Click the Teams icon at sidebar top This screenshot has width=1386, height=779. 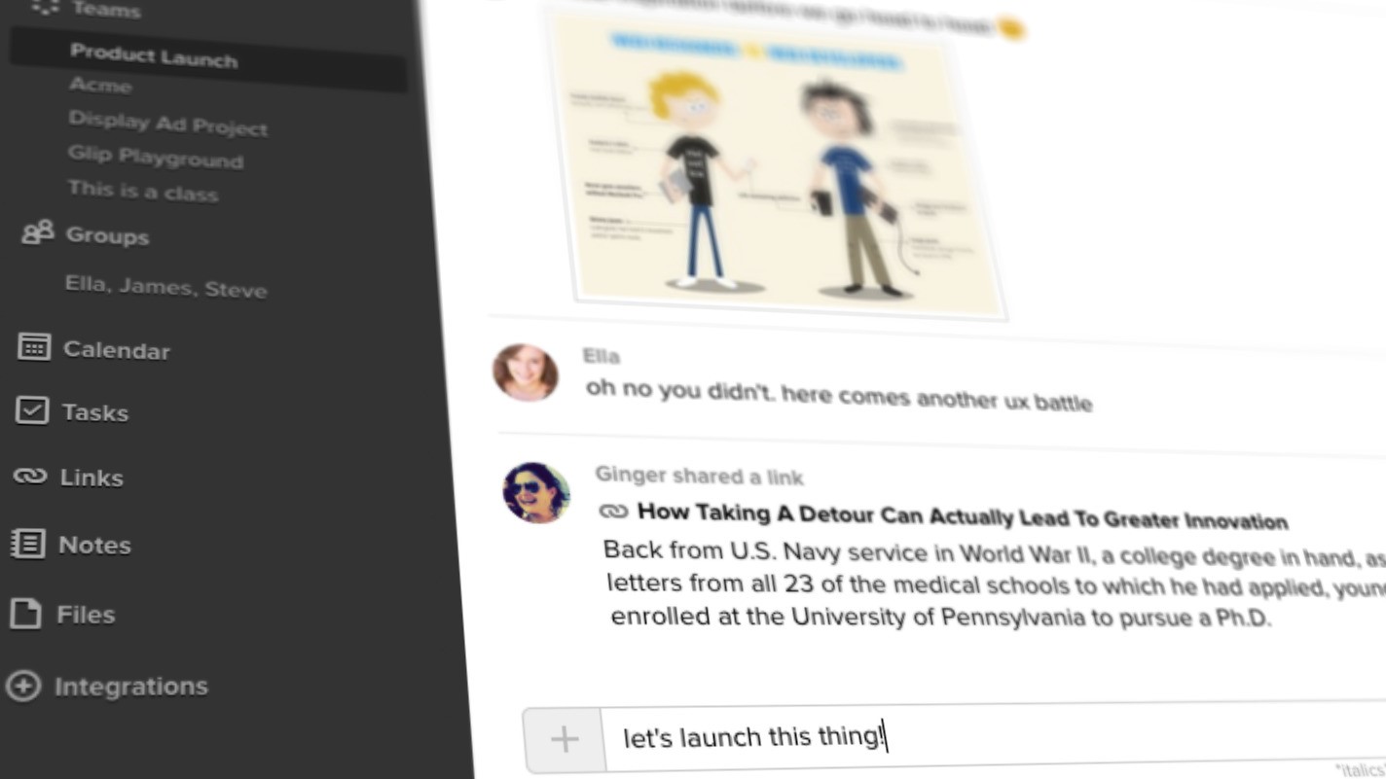(x=45, y=8)
